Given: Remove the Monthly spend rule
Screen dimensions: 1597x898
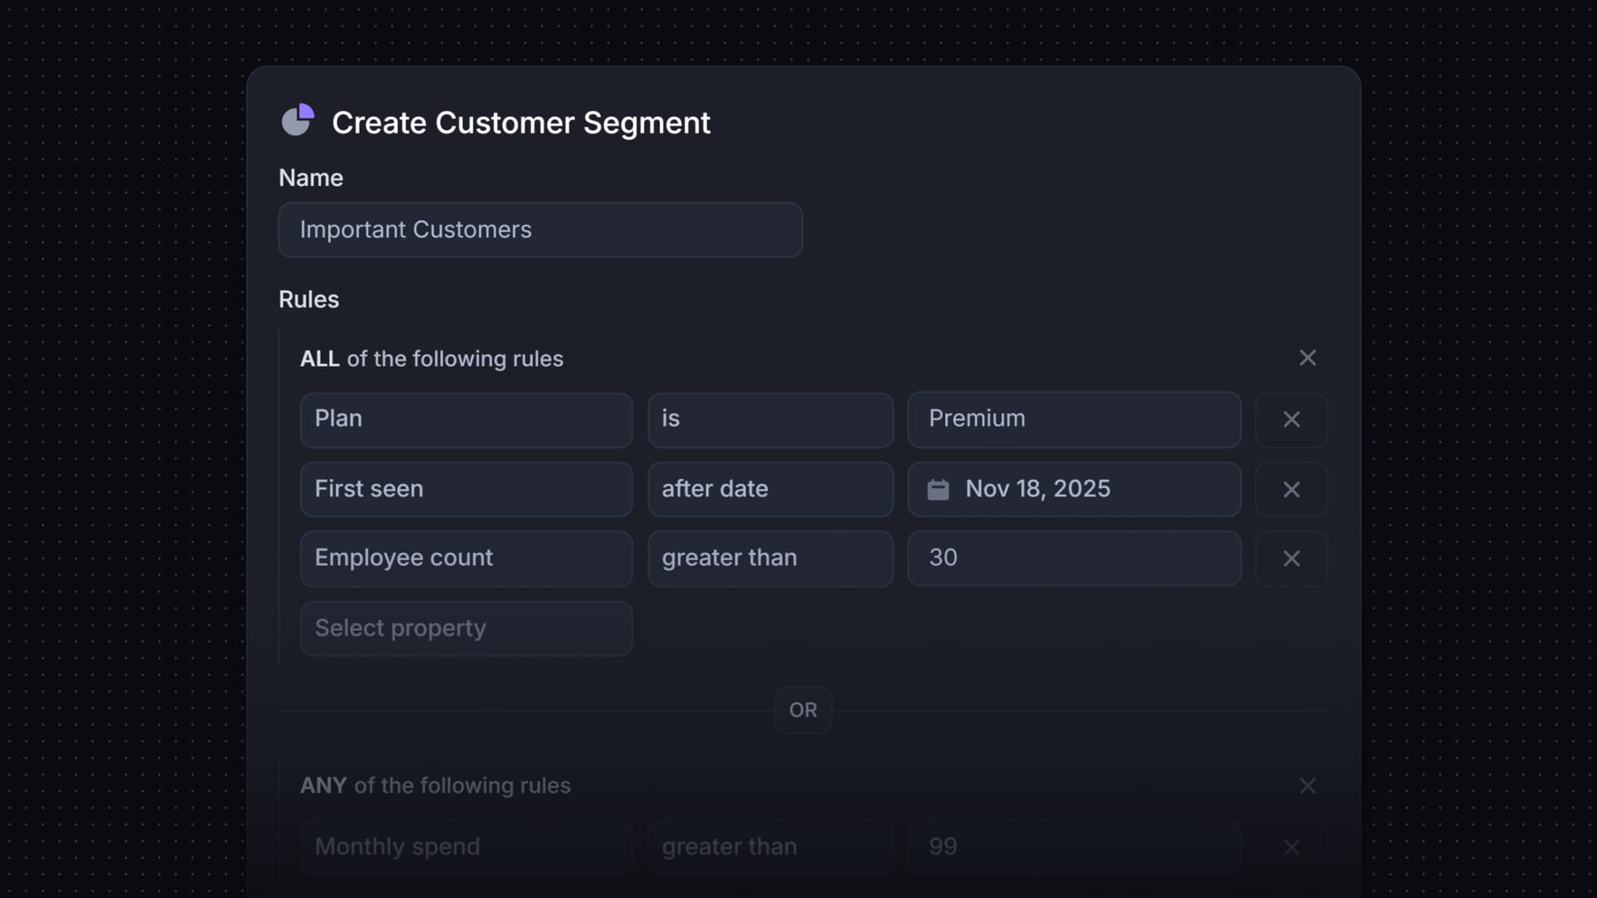Looking at the screenshot, I should coord(1291,847).
